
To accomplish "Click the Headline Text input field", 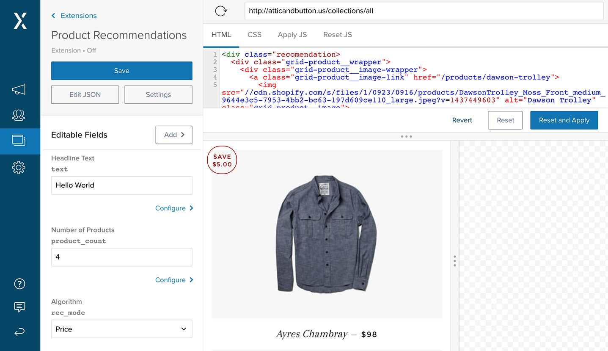I will click(x=121, y=185).
